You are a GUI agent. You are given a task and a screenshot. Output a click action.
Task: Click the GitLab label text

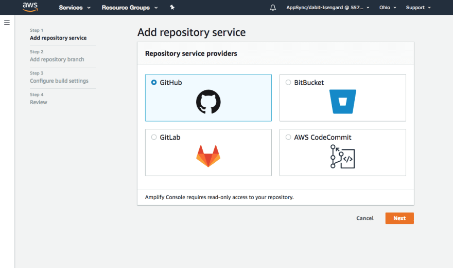170,137
